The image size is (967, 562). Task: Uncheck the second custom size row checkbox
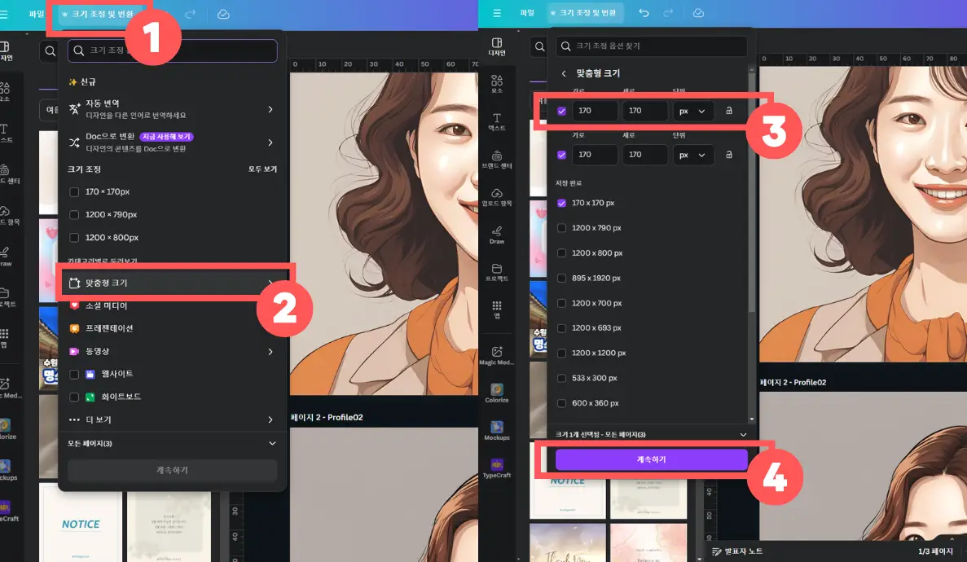coord(561,155)
